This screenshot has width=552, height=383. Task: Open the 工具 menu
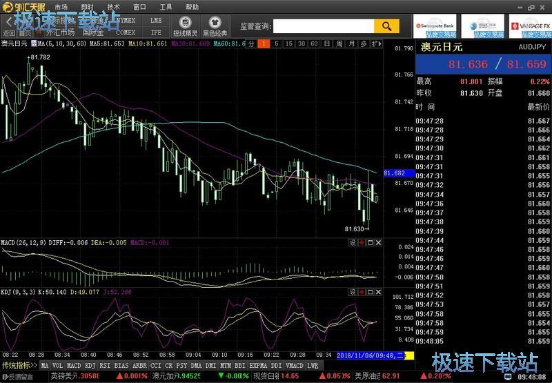tap(166, 7)
